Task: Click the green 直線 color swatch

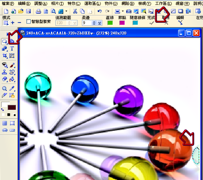Action: [x=110, y=23]
